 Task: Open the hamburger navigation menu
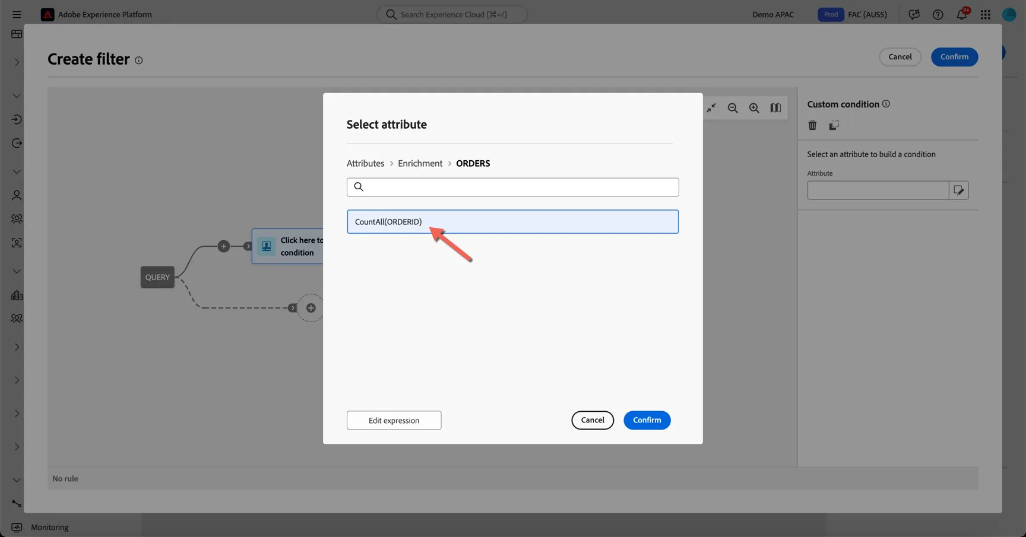tap(17, 14)
